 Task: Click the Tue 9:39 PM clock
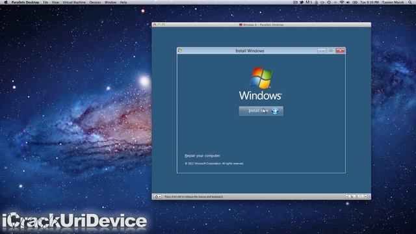(x=369, y=2)
